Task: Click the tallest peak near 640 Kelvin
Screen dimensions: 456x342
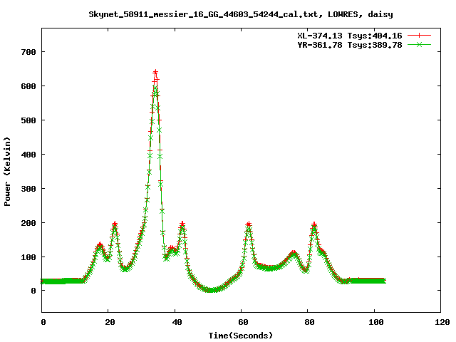Action: (155, 72)
